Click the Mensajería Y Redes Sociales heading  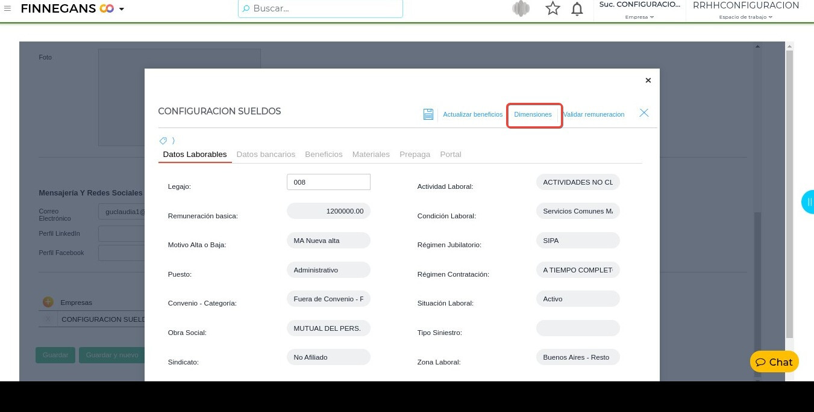[x=91, y=193]
